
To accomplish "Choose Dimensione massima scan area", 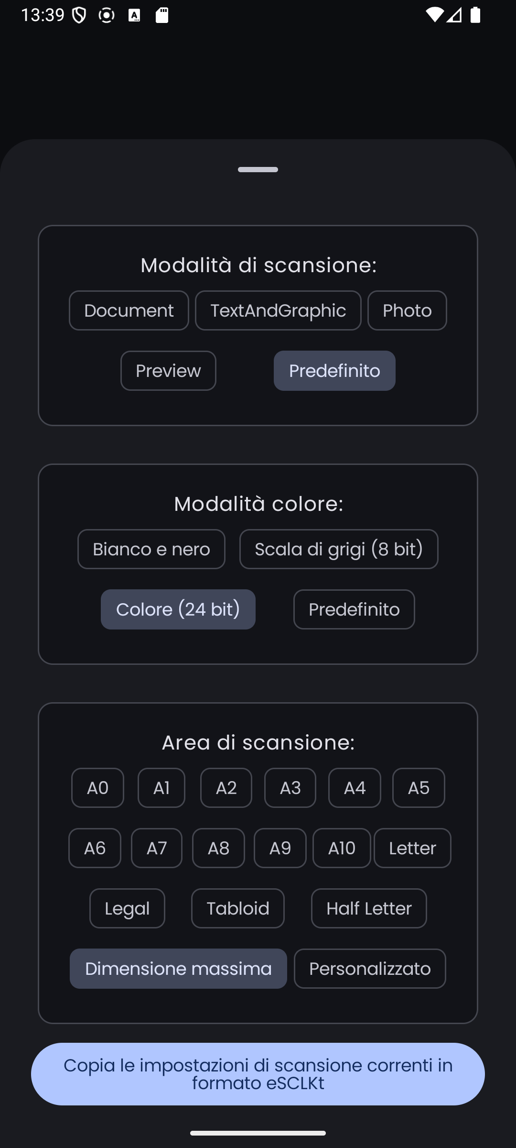I will (x=178, y=969).
